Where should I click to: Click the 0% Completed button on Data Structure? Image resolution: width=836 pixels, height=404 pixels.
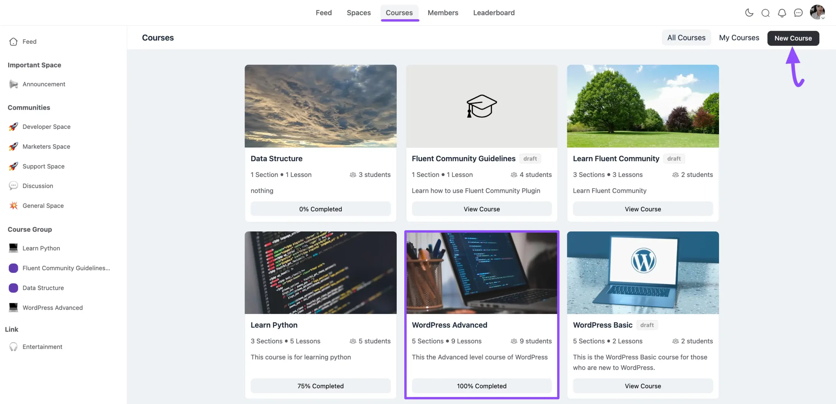(320, 209)
